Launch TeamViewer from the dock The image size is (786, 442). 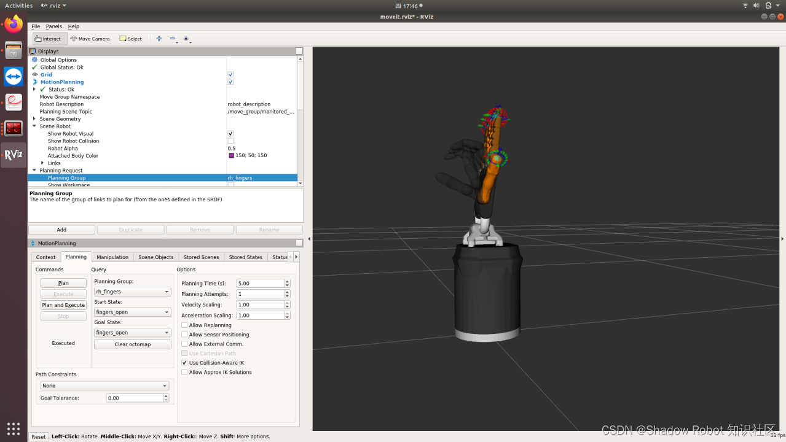click(14, 77)
